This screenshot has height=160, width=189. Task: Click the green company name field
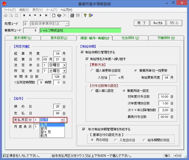click(x=80, y=31)
